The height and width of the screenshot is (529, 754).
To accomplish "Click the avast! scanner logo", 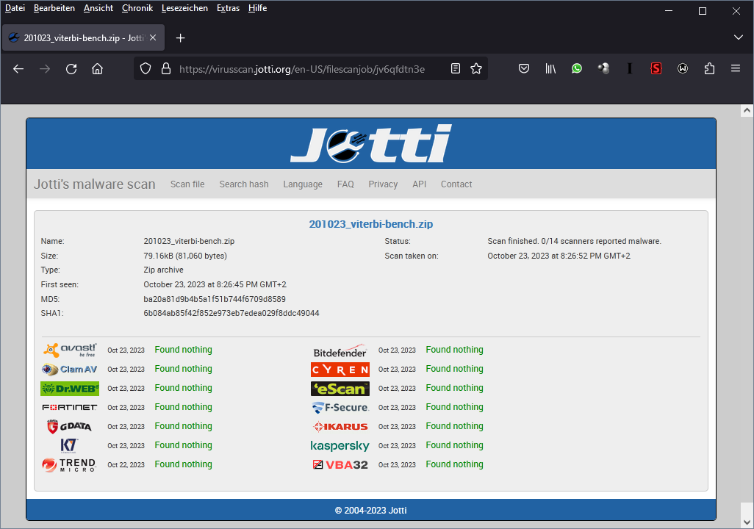I will point(71,350).
